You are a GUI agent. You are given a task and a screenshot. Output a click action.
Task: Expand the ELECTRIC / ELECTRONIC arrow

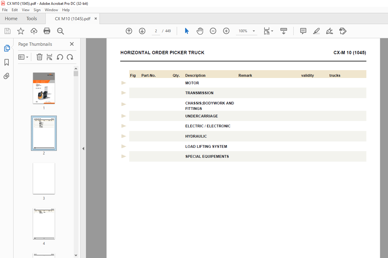(x=124, y=126)
